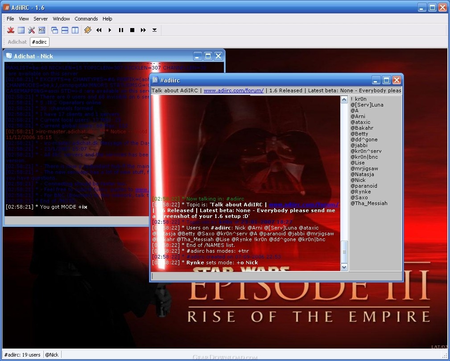Open the DCC window toolbar icon

pos(42,30)
